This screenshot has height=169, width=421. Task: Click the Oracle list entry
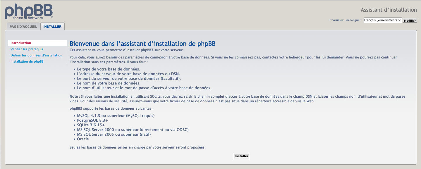coord(83,139)
